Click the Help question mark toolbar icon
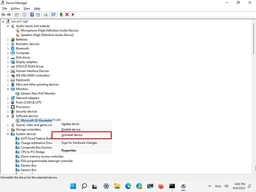The height and width of the screenshot is (192, 256). [x=32, y=14]
